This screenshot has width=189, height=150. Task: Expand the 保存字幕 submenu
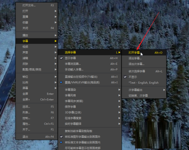[90, 107]
